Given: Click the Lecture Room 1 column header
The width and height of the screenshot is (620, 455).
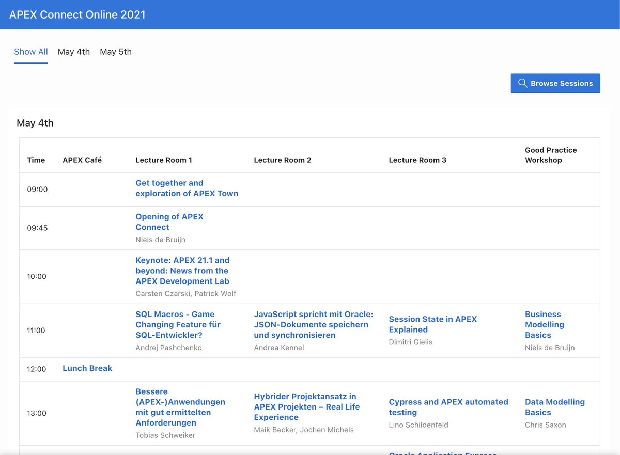Looking at the screenshot, I should click(164, 160).
